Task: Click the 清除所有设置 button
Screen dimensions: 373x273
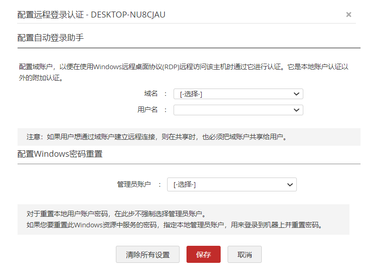Action: tap(147, 255)
